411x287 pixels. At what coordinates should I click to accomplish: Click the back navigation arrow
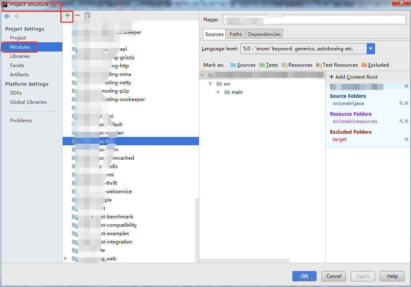coord(7,16)
